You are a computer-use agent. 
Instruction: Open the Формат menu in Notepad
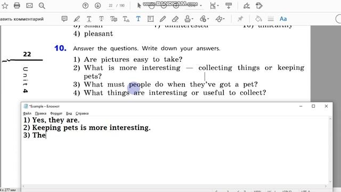pyautogui.click(x=56, y=114)
